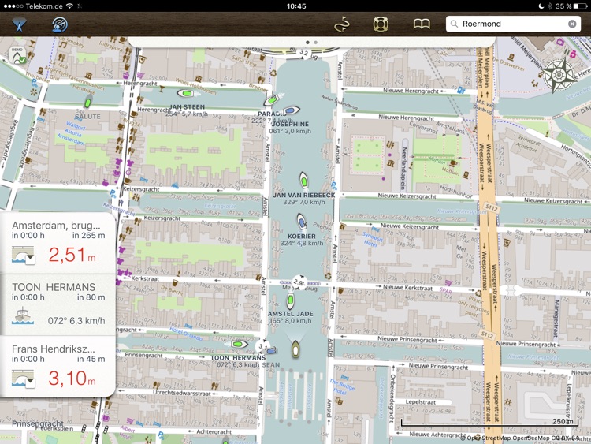Open the route planning icon

pos(341,24)
